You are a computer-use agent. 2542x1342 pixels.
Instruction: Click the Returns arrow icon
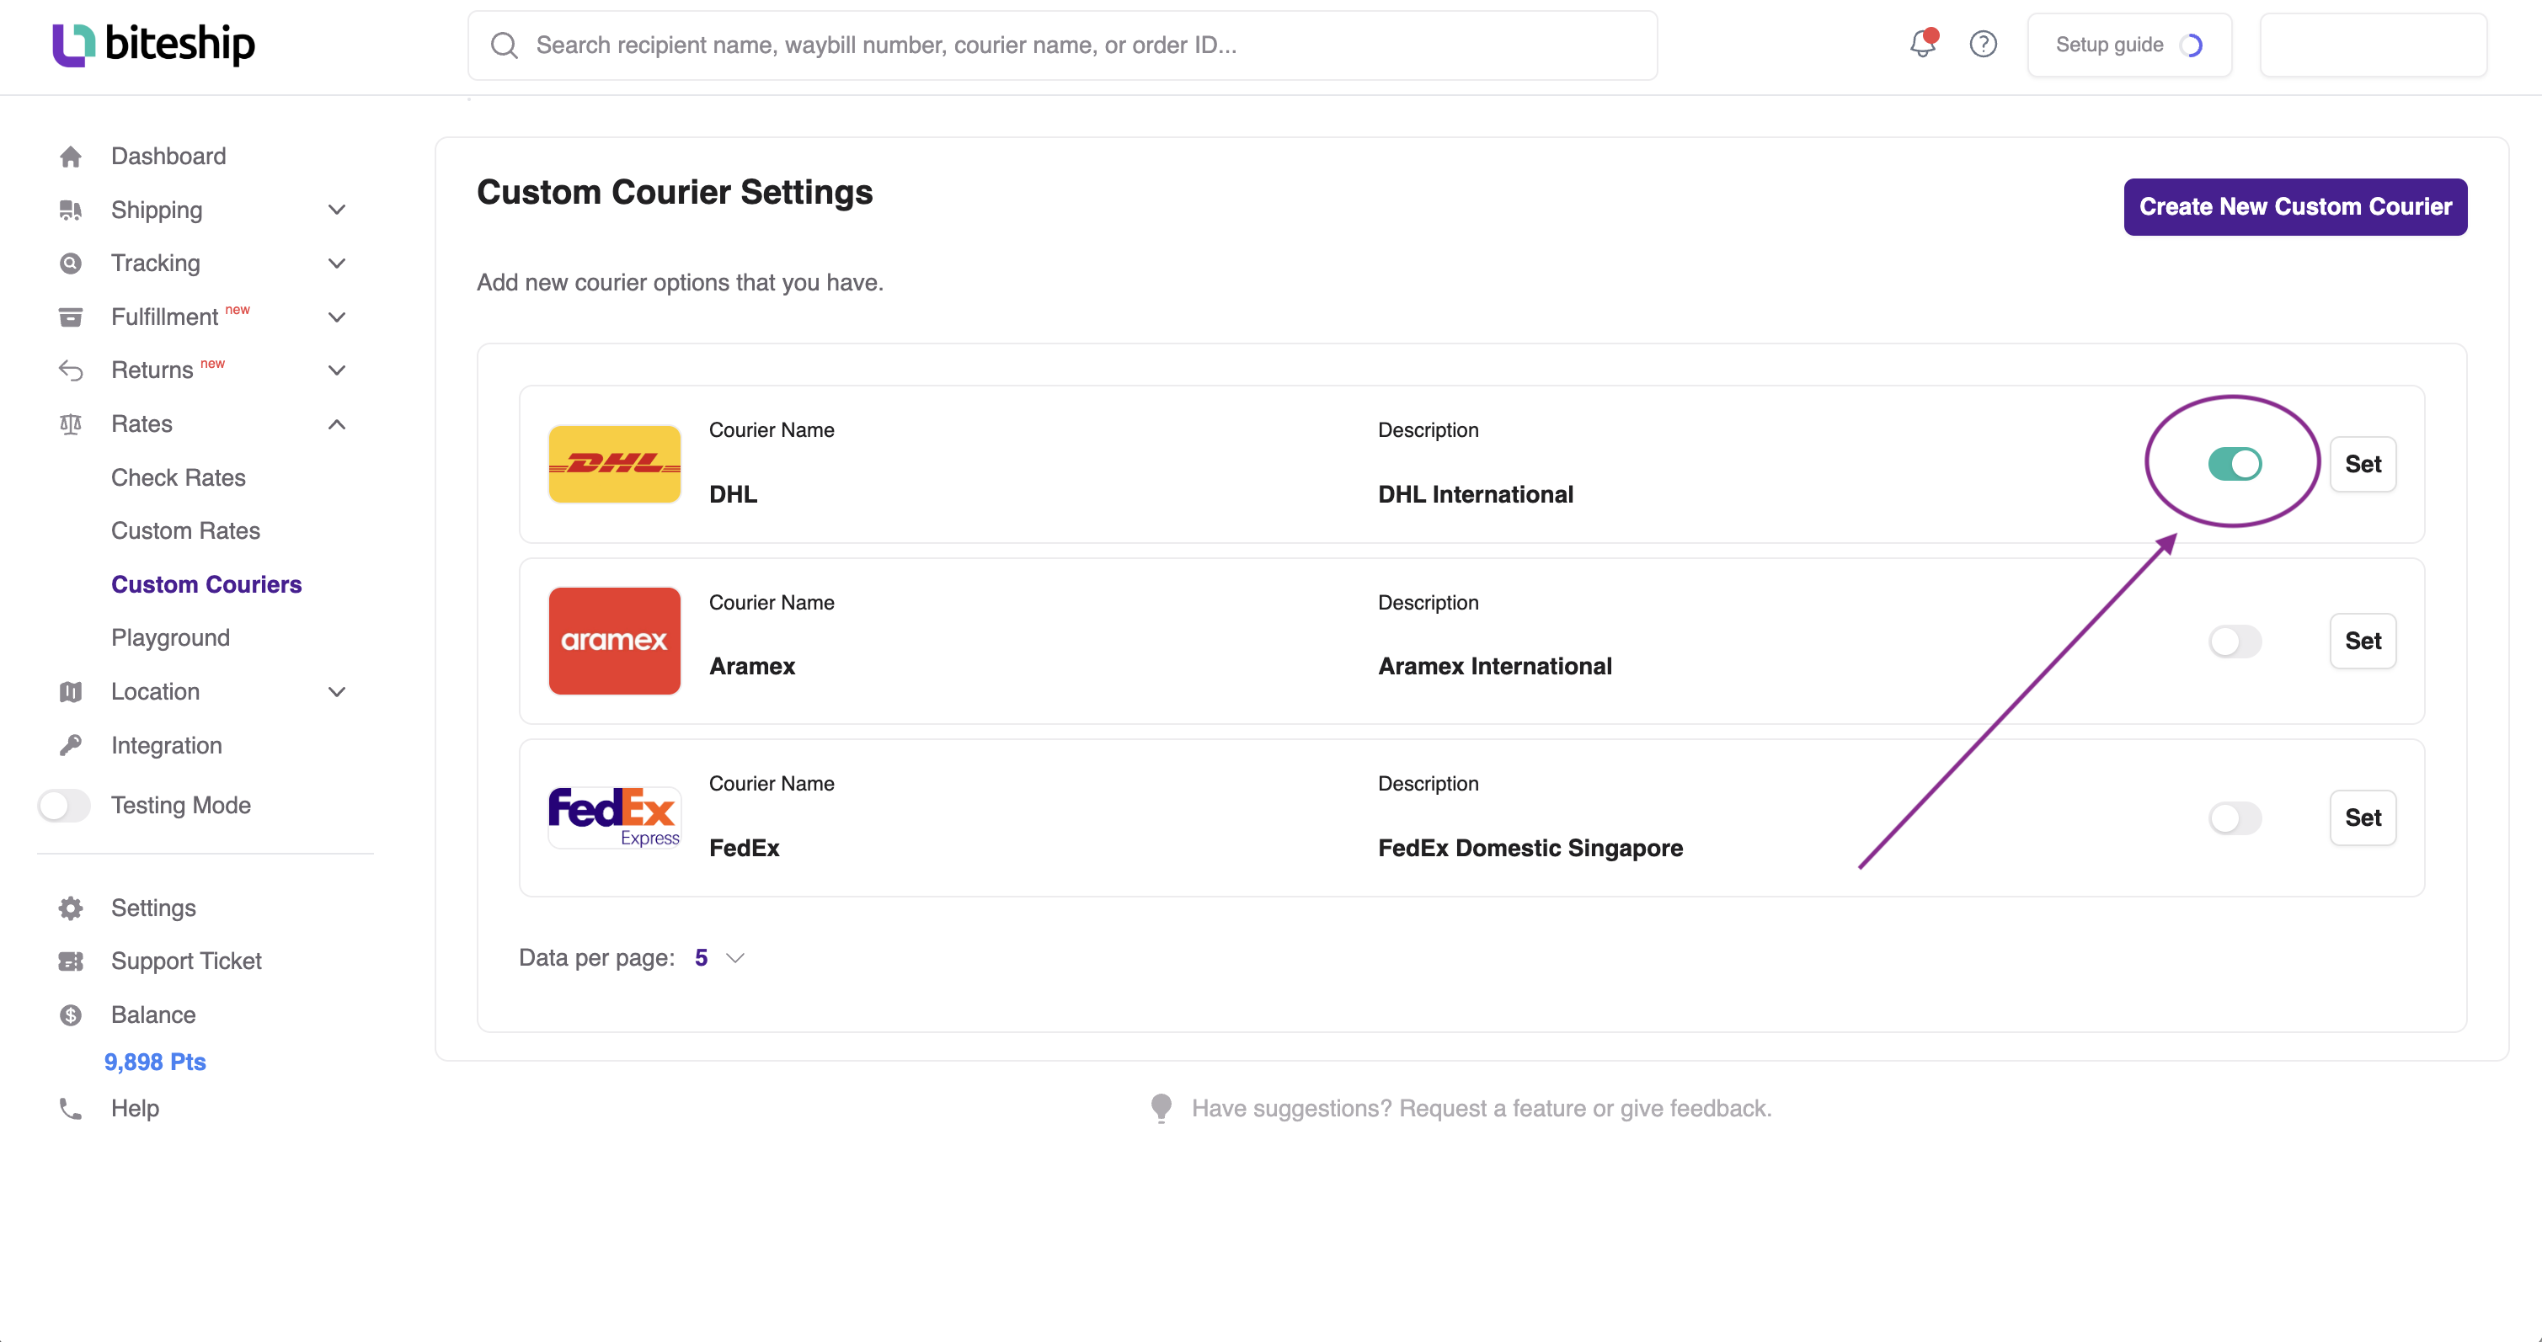tap(71, 370)
